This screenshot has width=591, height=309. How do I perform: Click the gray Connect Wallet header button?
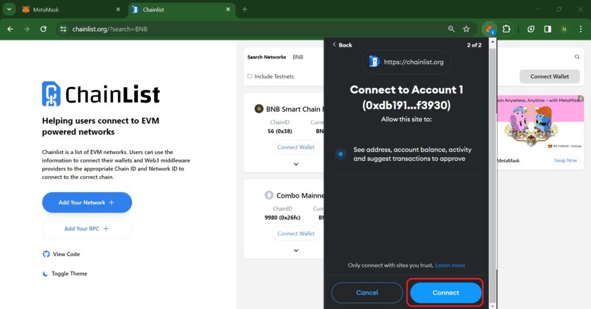(549, 77)
